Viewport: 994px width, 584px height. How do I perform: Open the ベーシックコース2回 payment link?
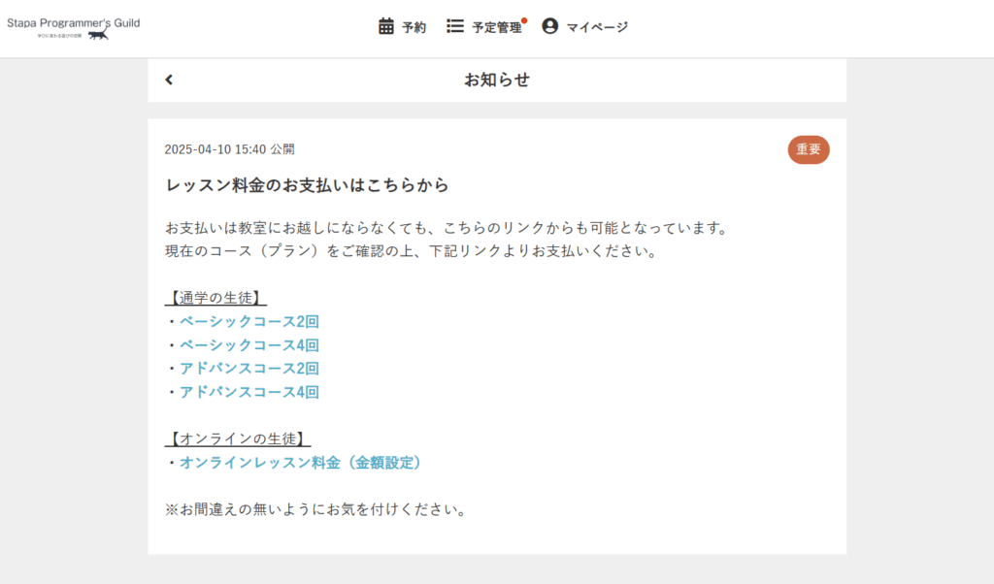[x=249, y=322]
